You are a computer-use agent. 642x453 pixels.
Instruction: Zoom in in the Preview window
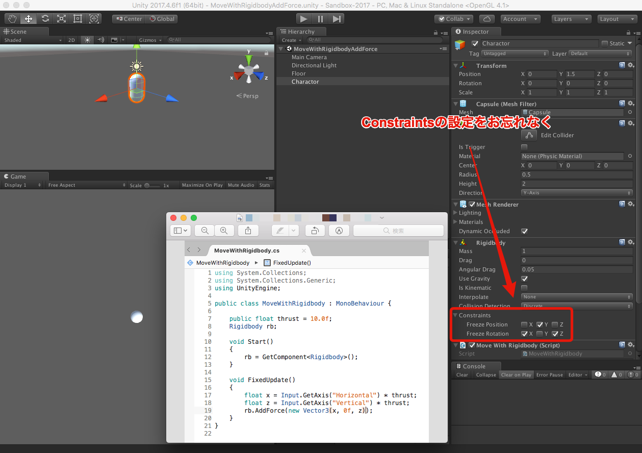pos(223,231)
